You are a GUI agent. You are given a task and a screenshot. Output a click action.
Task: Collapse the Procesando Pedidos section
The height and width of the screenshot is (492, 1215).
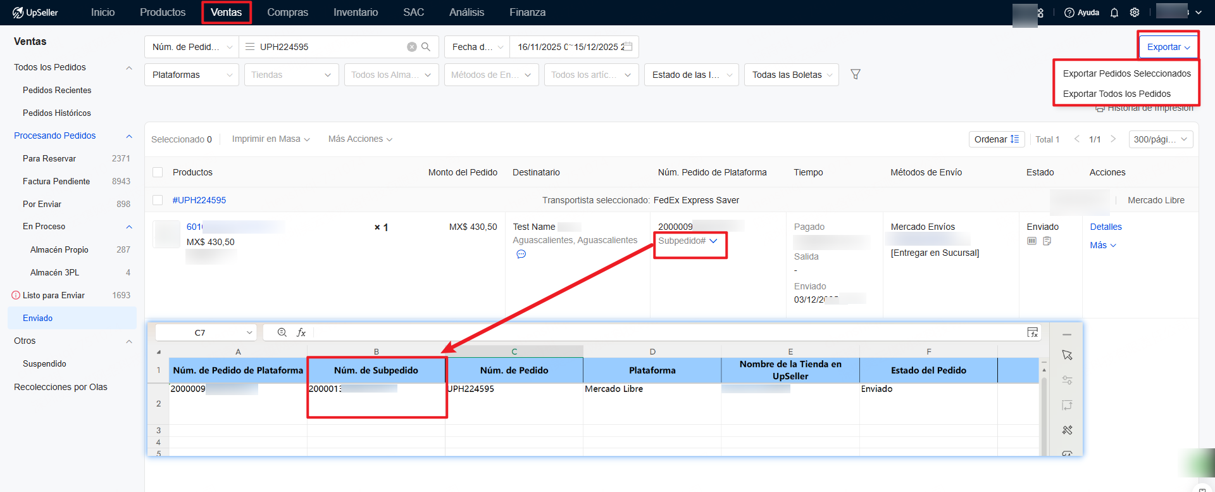click(x=129, y=136)
